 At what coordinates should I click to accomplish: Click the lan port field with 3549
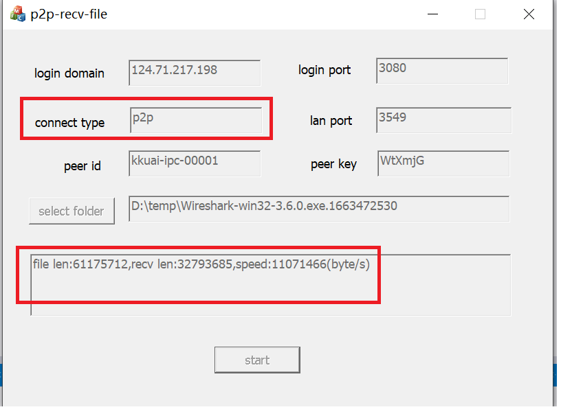[443, 120]
